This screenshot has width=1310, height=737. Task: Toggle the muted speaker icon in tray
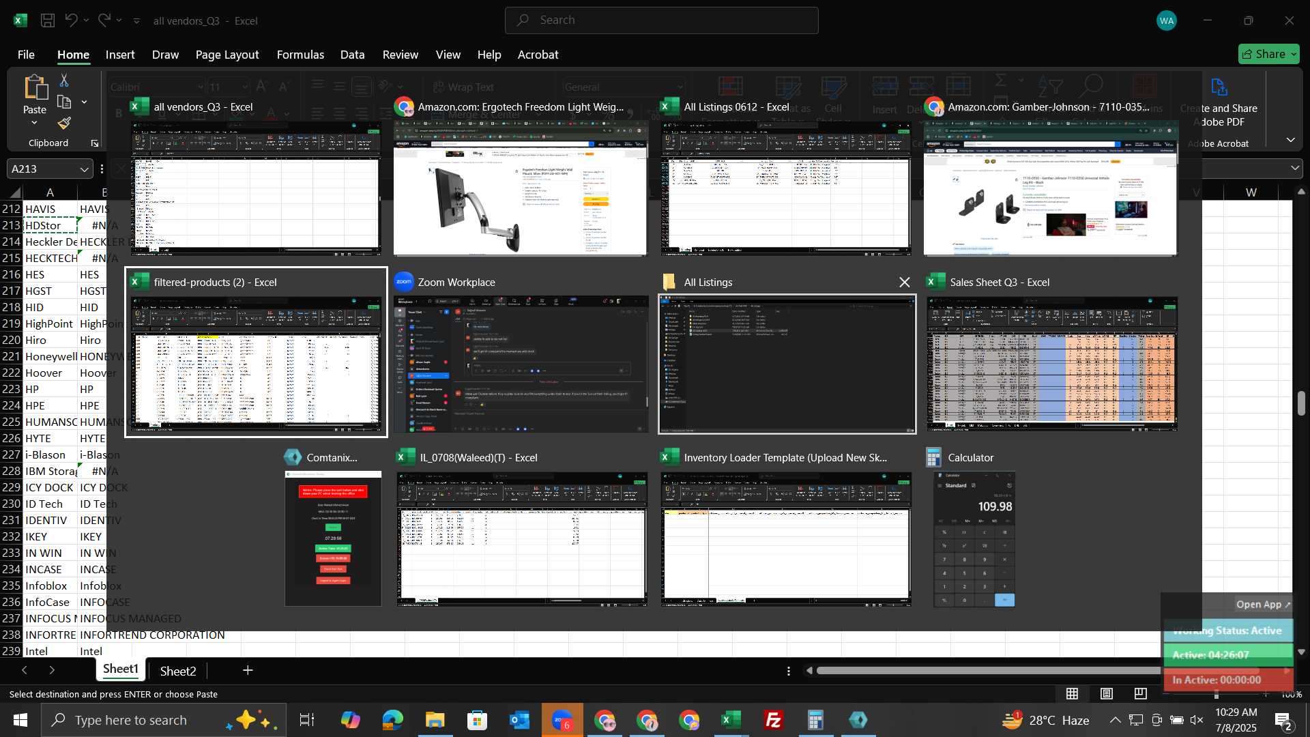[1197, 720]
